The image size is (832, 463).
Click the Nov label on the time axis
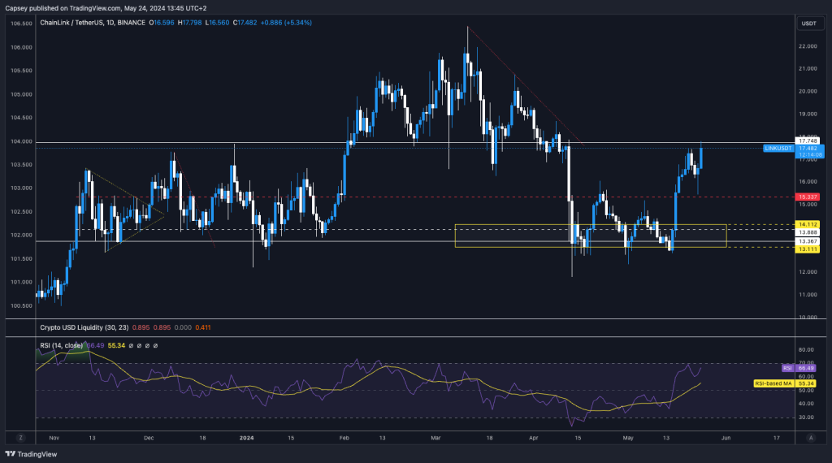tap(54, 438)
